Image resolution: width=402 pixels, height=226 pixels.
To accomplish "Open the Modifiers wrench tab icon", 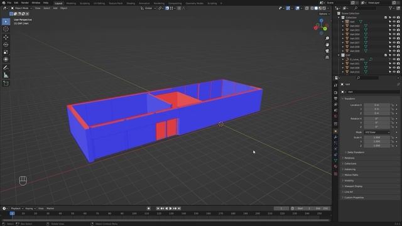I will (335, 137).
